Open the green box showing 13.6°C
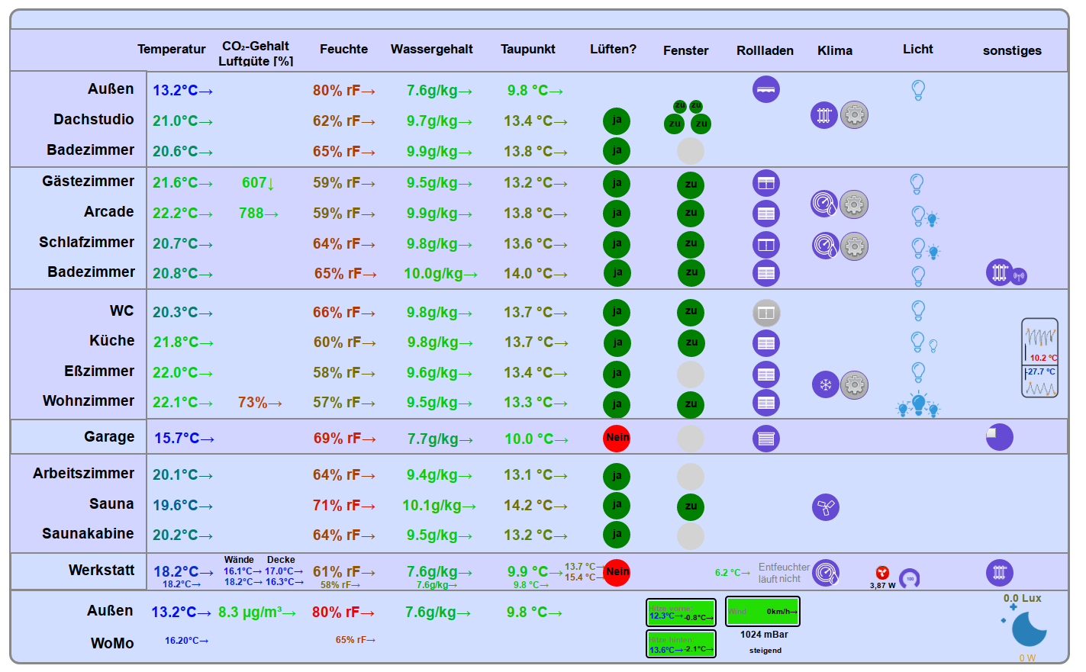The width and height of the screenshot is (1086, 672). [x=682, y=644]
